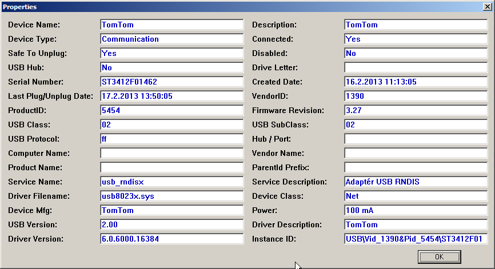Close the Properties dialog window
The width and height of the screenshot is (495, 269).
pyautogui.click(x=488, y=7)
